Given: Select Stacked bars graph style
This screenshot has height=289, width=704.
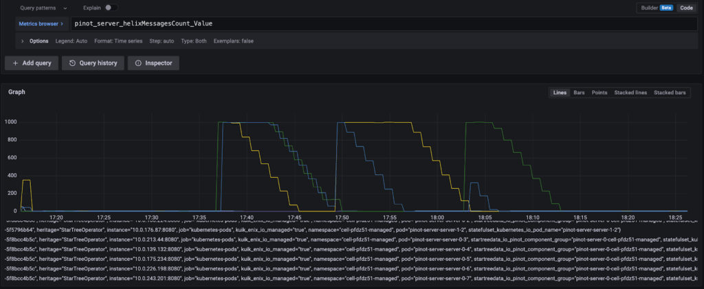Looking at the screenshot, I should point(670,92).
